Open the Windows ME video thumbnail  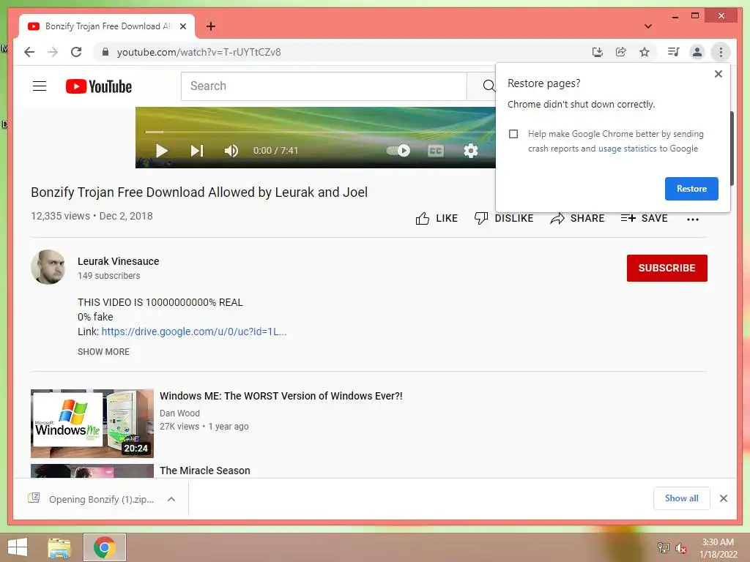point(92,424)
